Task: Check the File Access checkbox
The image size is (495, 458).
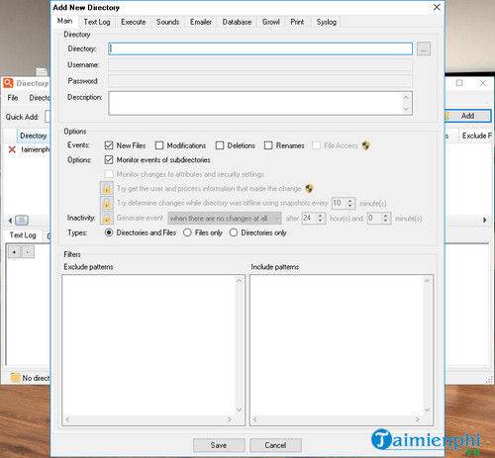Action: (x=316, y=145)
